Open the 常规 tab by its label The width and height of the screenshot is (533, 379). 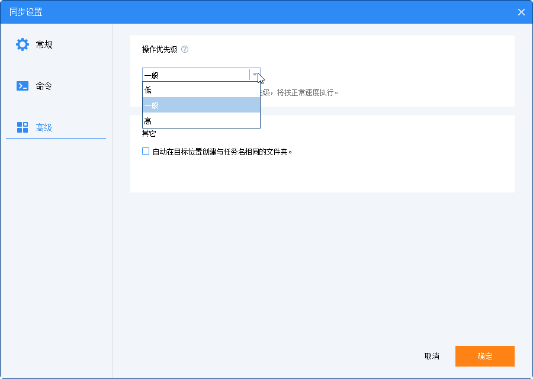(x=44, y=44)
